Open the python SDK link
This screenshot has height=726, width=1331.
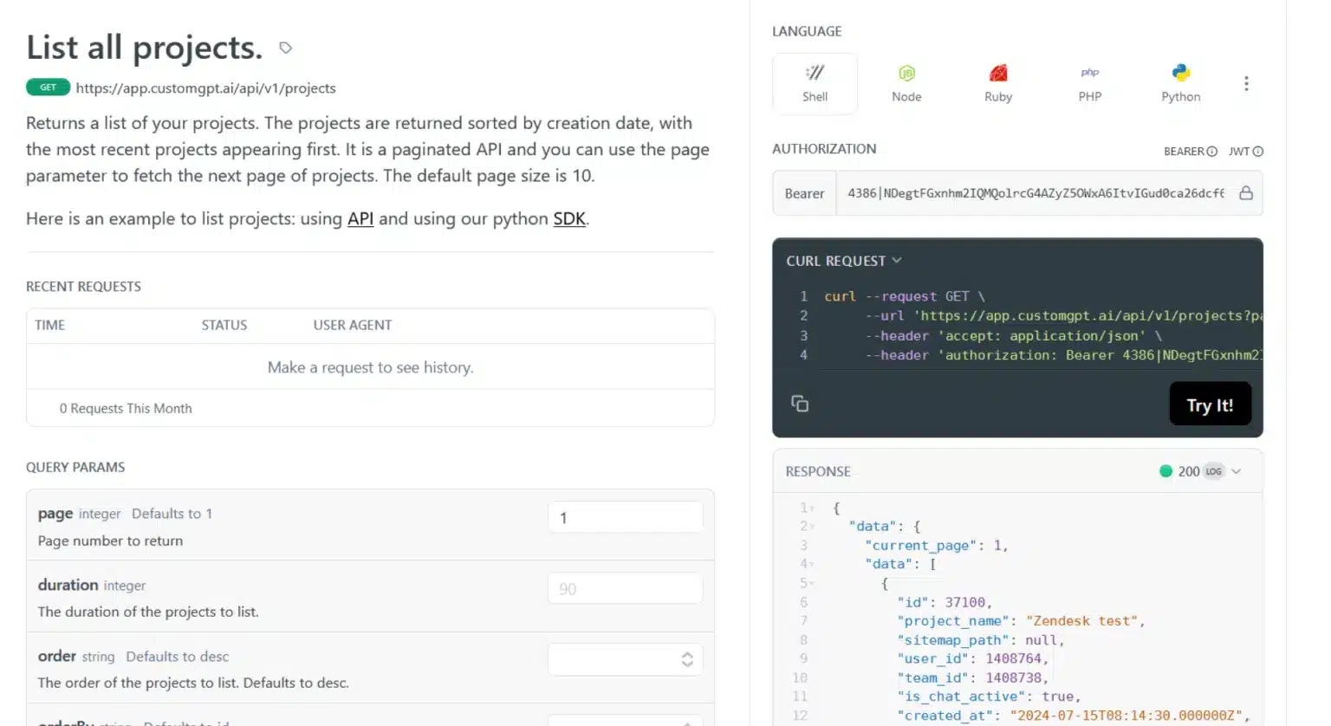click(569, 218)
